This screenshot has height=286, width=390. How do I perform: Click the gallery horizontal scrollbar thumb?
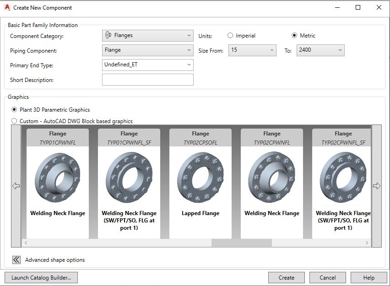click(242, 243)
